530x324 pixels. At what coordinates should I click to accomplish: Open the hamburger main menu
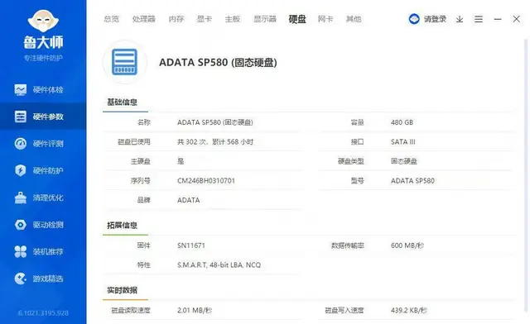pos(479,19)
